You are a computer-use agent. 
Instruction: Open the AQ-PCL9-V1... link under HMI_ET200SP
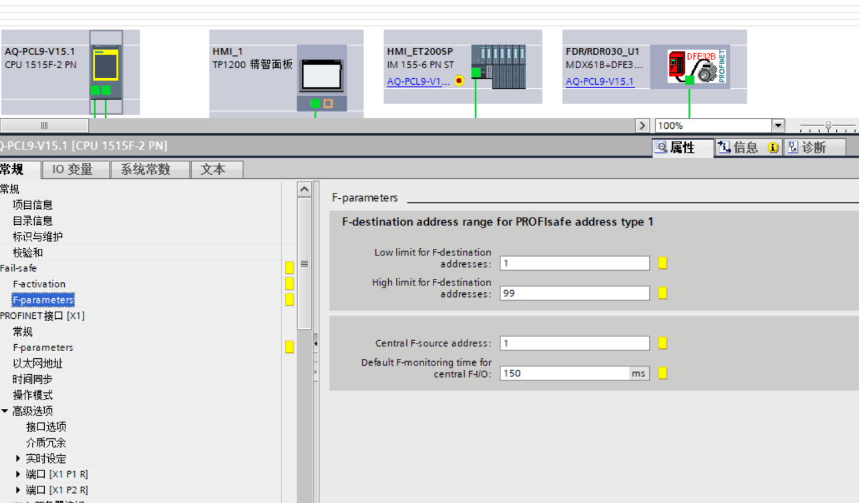[418, 81]
